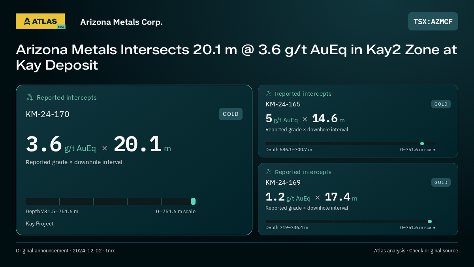Click the GOLD tag on KM-24-170

point(231,114)
